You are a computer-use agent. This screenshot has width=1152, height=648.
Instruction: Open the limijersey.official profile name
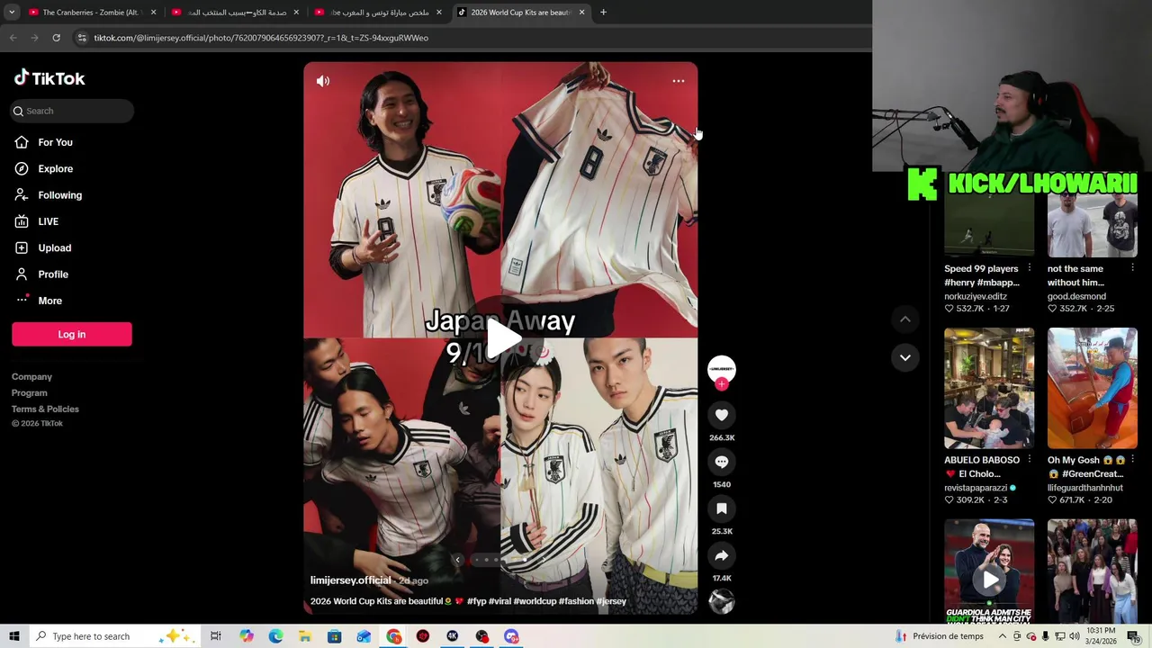[350, 580]
